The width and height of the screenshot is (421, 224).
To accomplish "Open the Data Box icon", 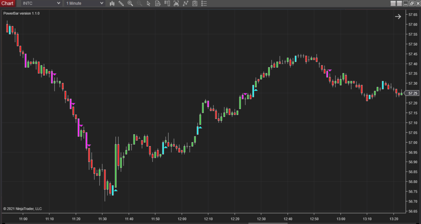I will point(158,3).
